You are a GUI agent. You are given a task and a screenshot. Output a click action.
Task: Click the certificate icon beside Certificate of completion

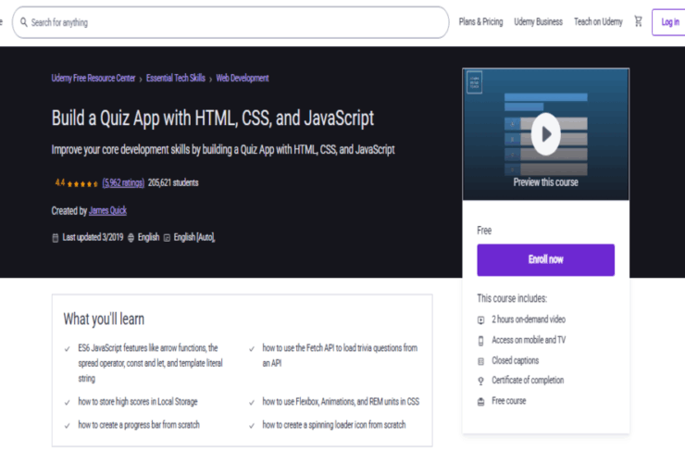(481, 381)
